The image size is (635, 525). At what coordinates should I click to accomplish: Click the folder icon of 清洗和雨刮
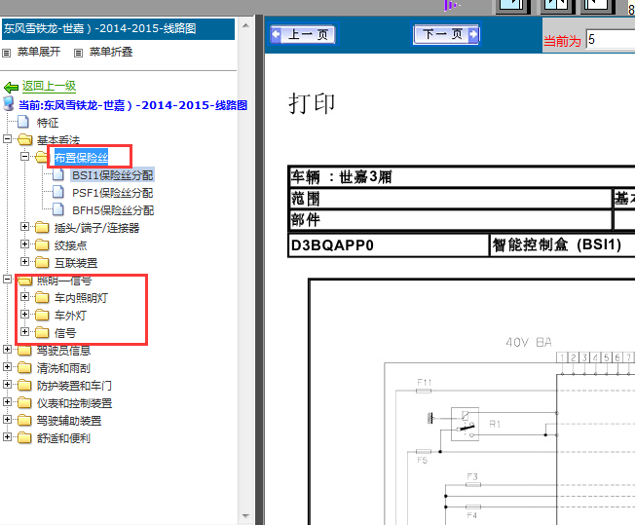pyautogui.click(x=24, y=367)
